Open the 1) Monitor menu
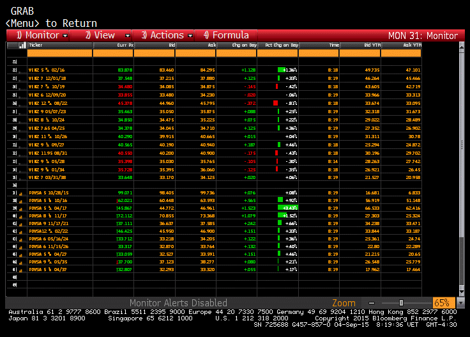 (x=38, y=35)
